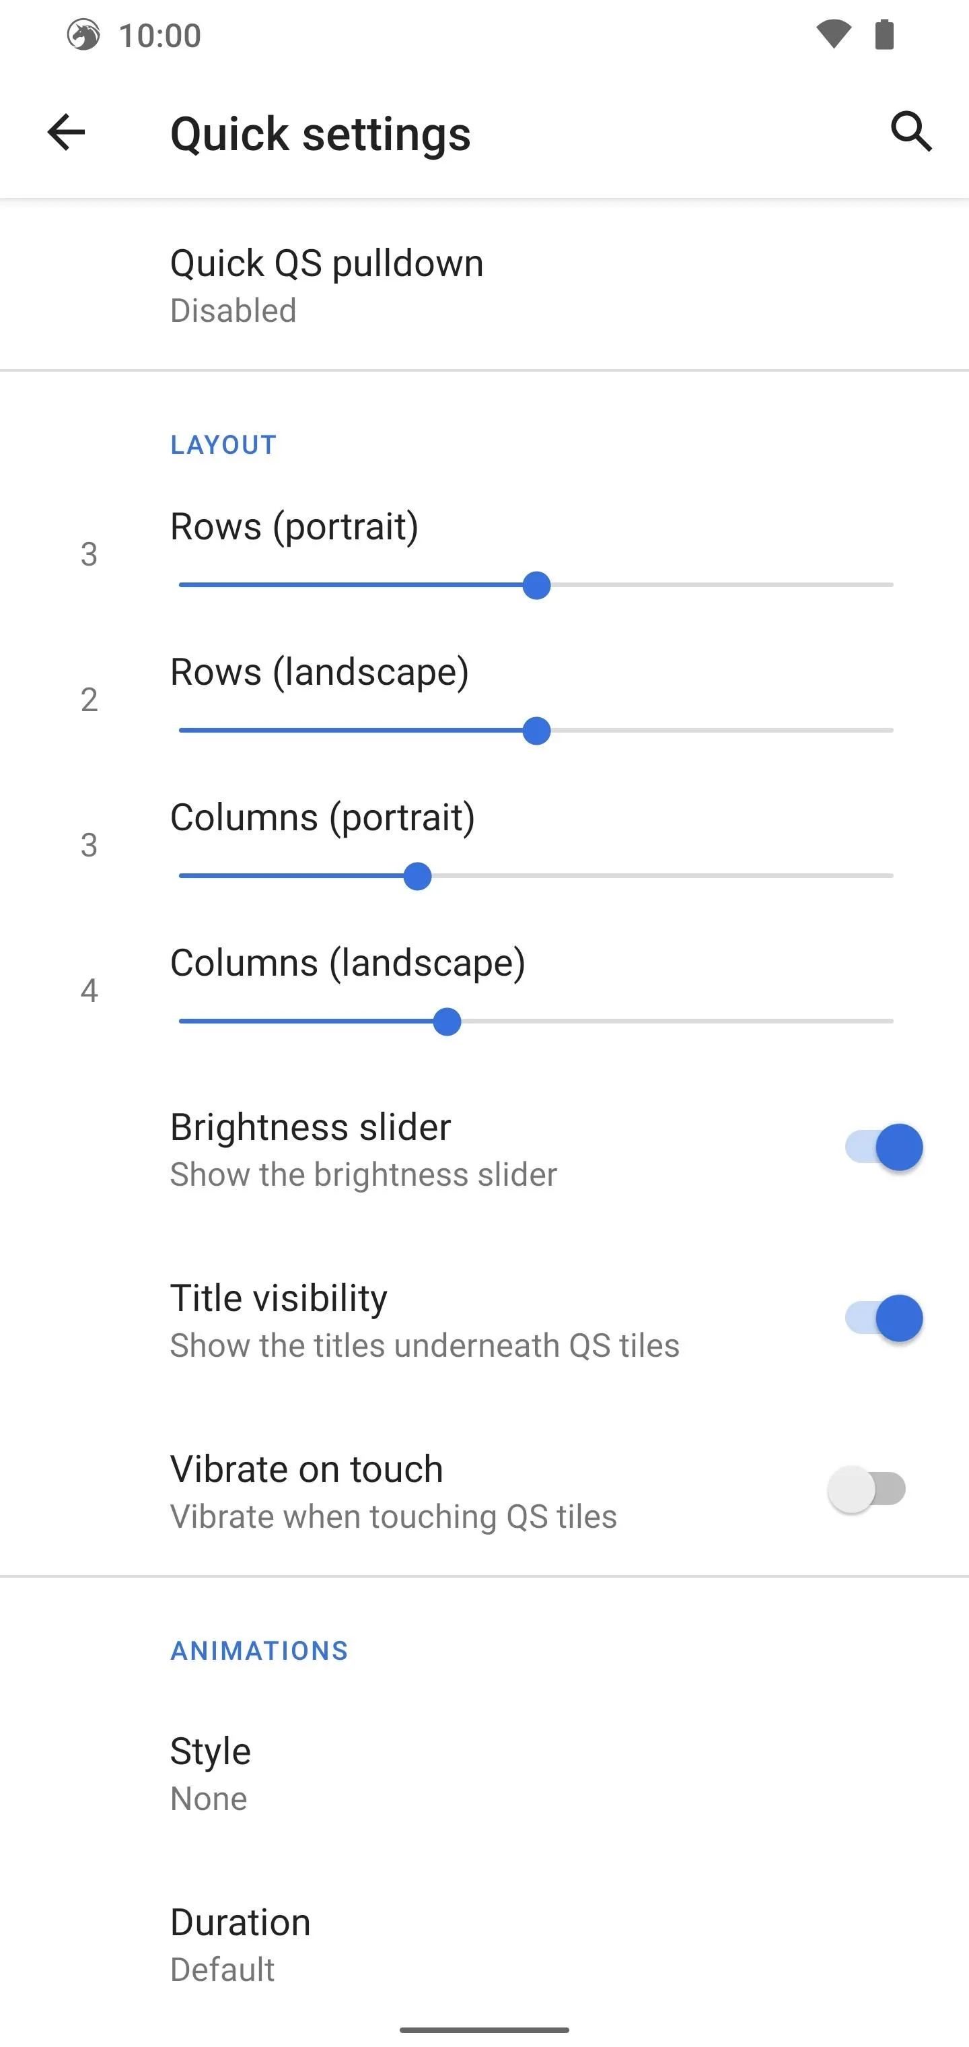Tap the 10:00 clock in status bar
The image size is (969, 2047).
159,36
